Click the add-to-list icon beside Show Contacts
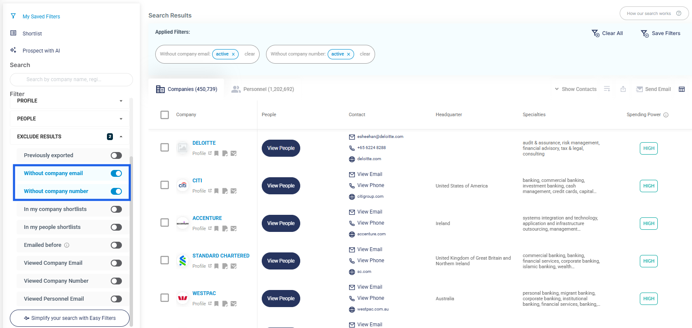Viewport: 692px width, 328px height. tap(607, 89)
